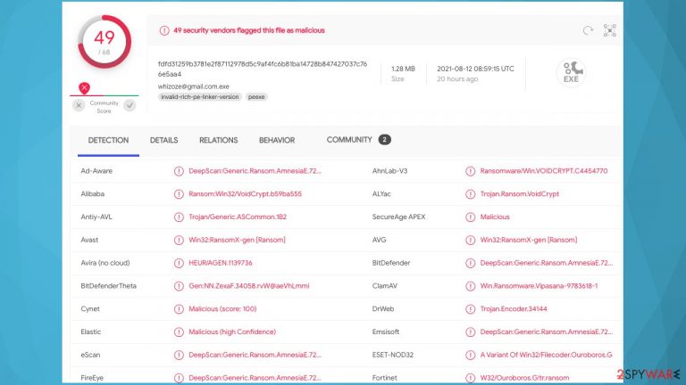This screenshot has height=385, width=686.
Task: Vote positive with community checkmark button
Action: [x=130, y=105]
